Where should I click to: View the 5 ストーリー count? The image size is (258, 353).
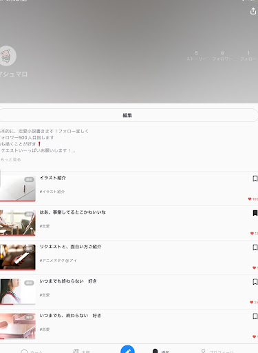tap(197, 56)
